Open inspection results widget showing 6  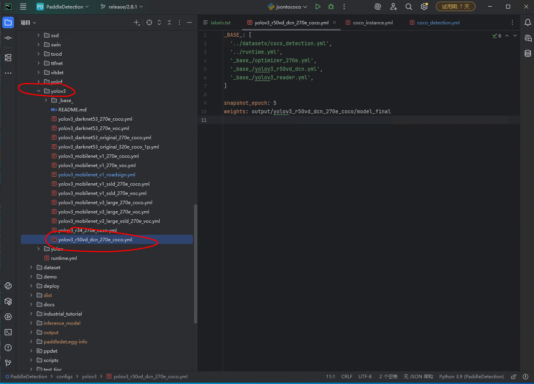[x=497, y=36]
